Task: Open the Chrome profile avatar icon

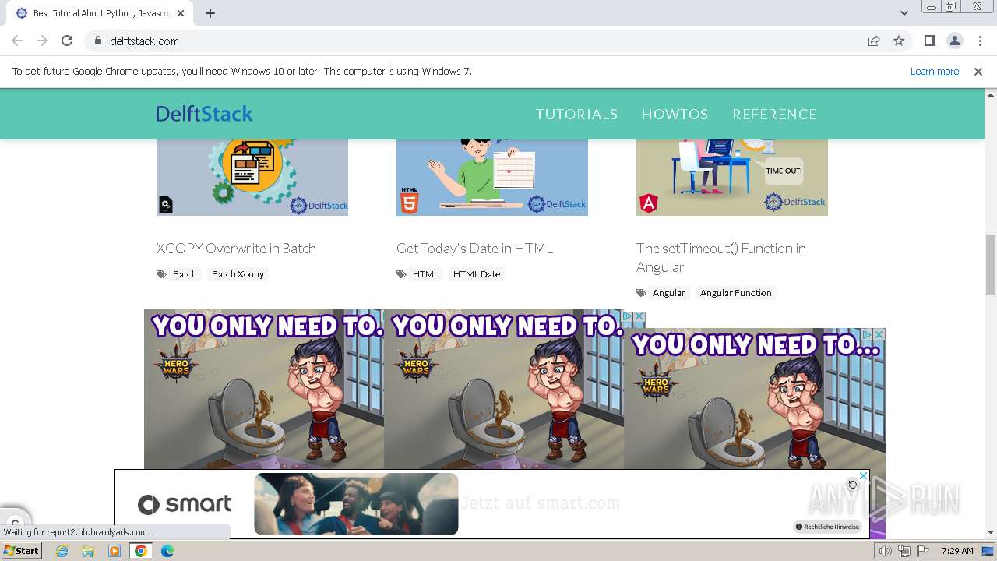Action: 954,41
